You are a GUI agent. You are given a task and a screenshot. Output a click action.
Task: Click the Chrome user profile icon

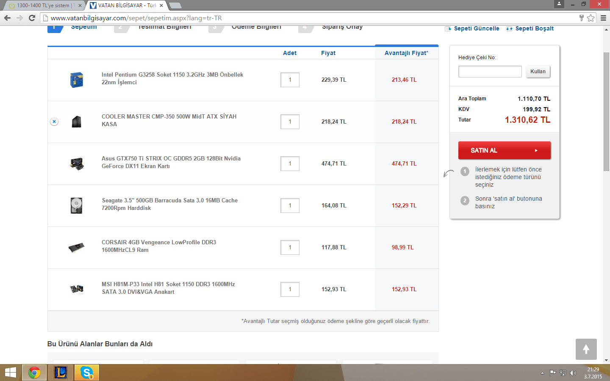tap(559, 4)
